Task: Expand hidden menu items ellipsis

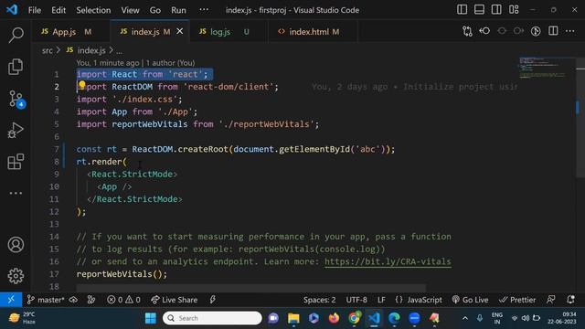Action: 204,10
